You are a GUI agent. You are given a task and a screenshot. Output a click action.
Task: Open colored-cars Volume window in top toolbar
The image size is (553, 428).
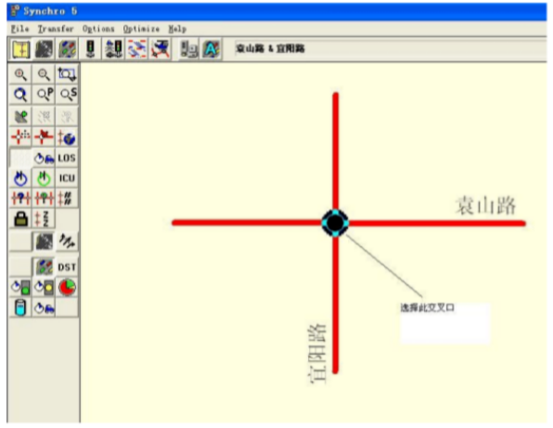67,49
